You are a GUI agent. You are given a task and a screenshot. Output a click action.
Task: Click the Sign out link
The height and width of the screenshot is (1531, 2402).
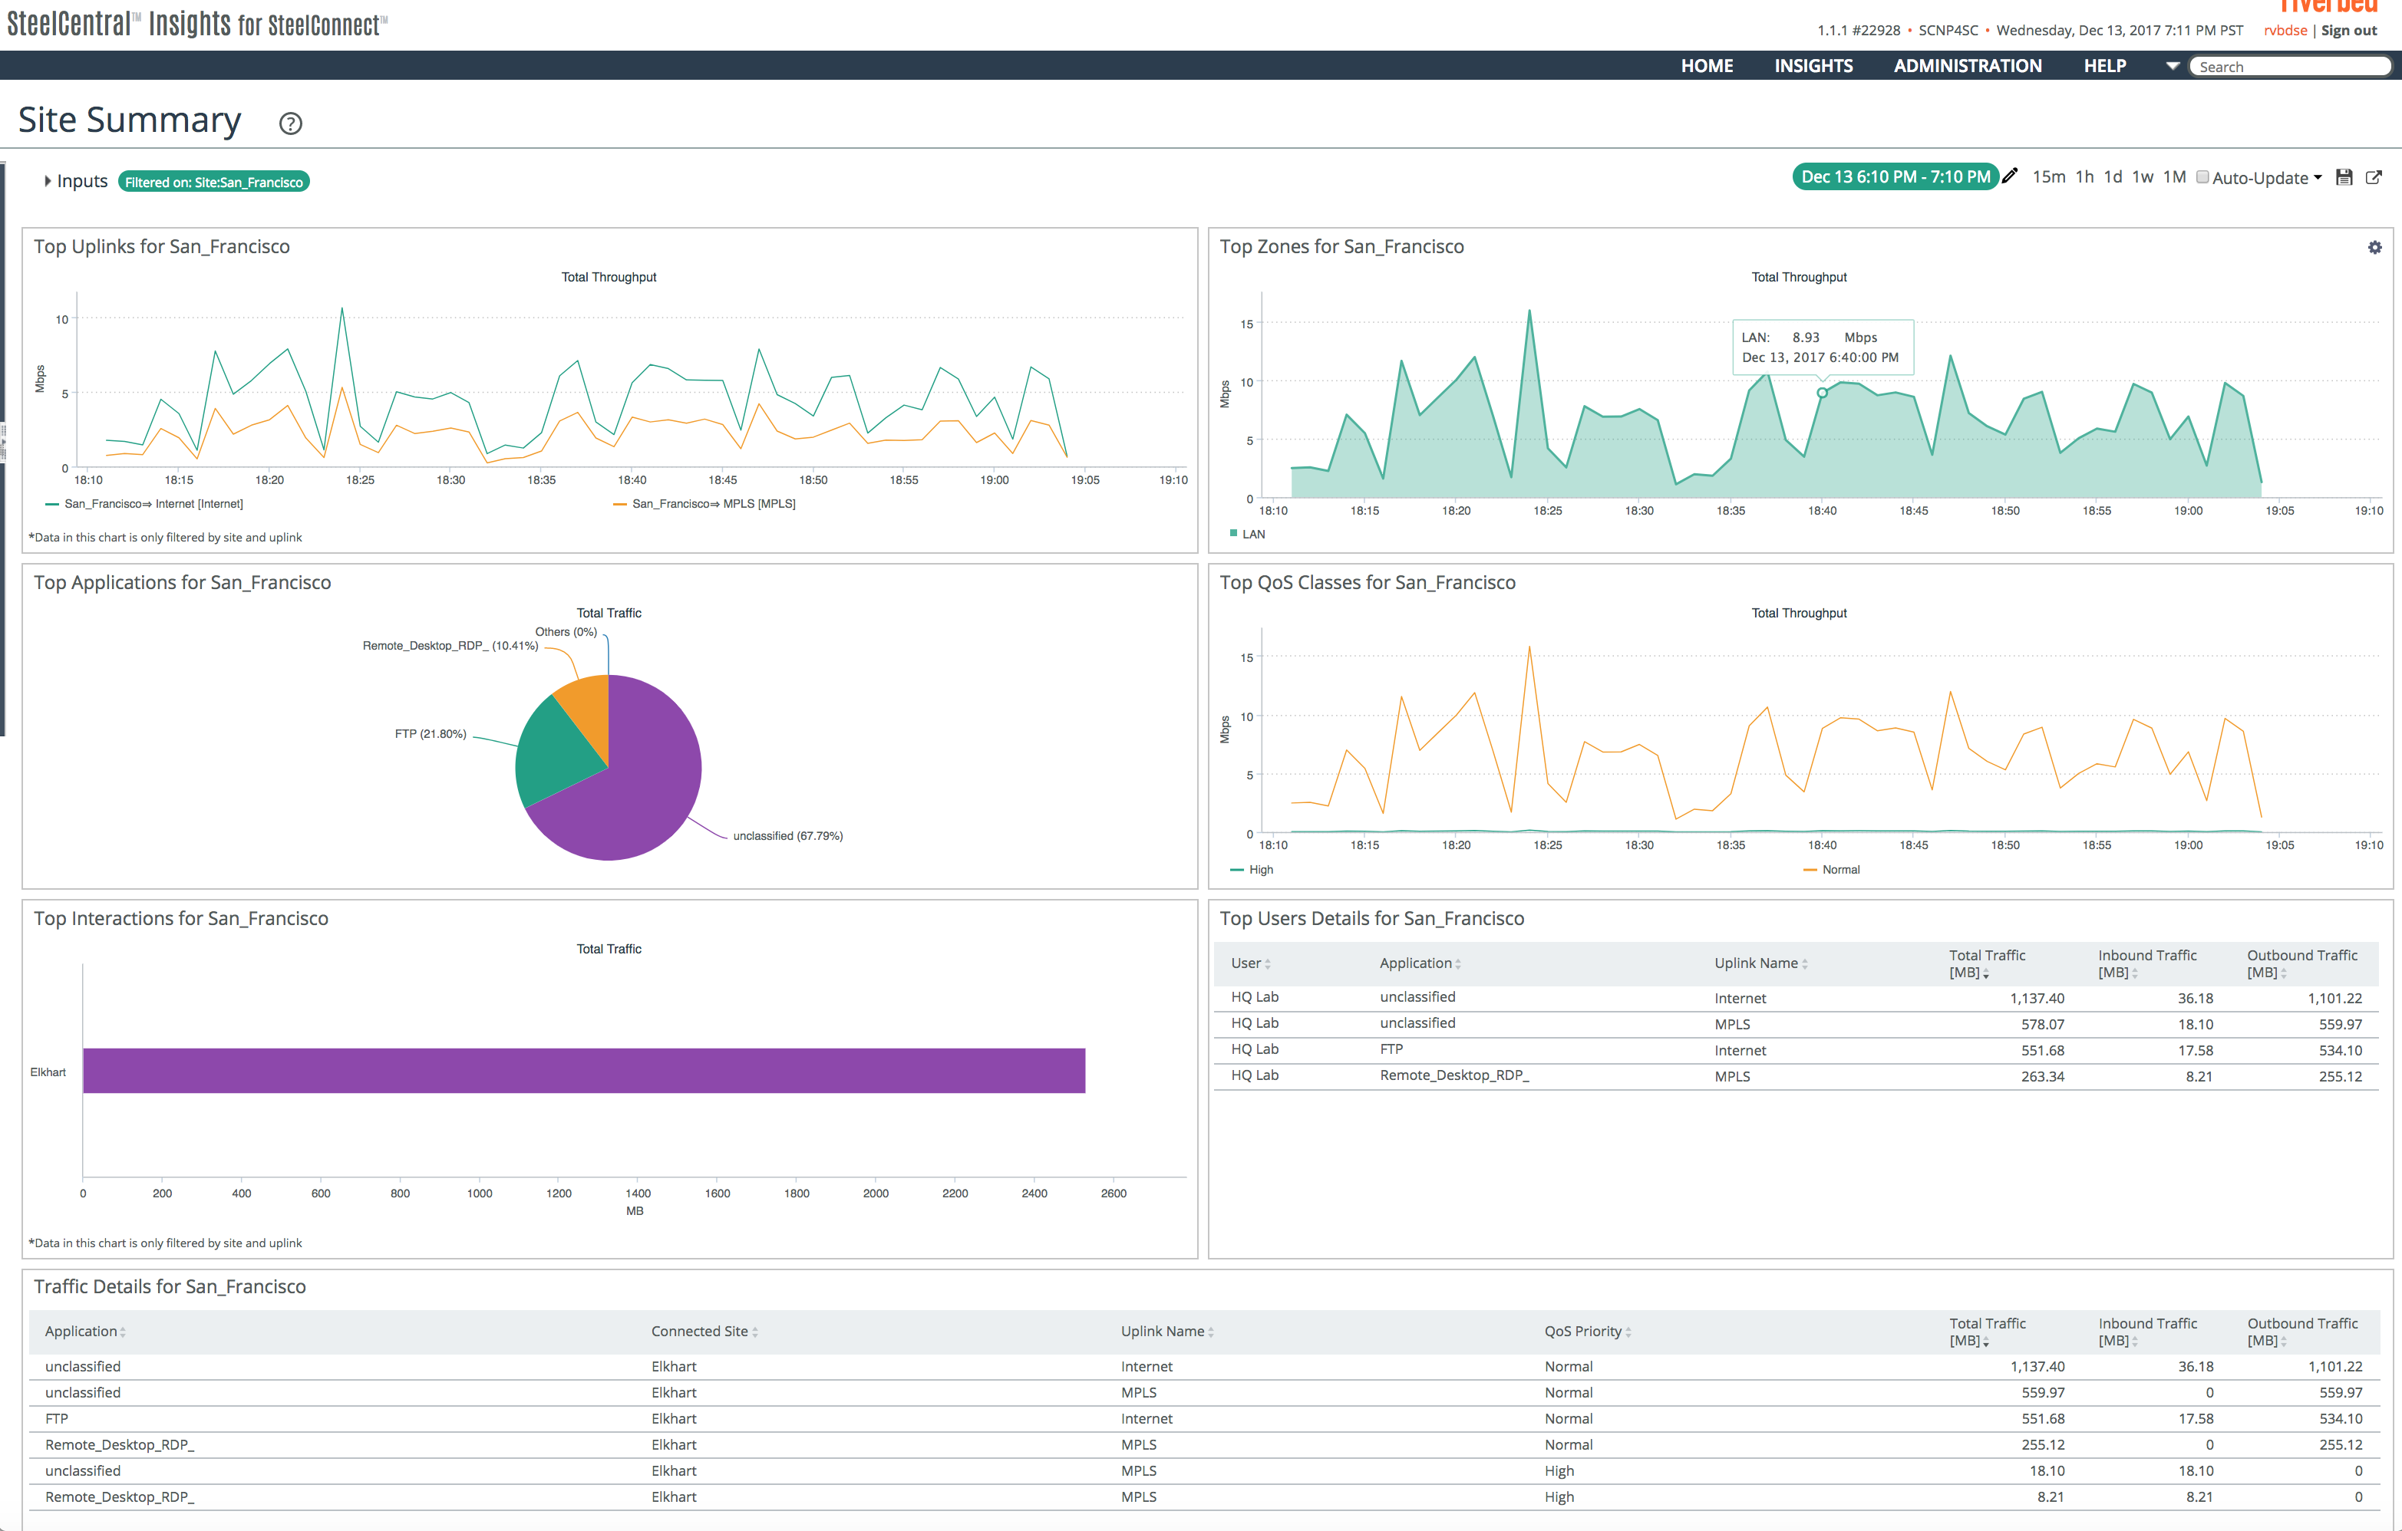tap(2348, 31)
